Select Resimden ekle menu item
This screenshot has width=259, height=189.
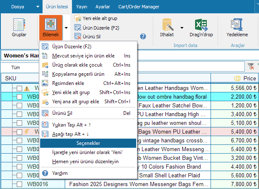pos(88,83)
